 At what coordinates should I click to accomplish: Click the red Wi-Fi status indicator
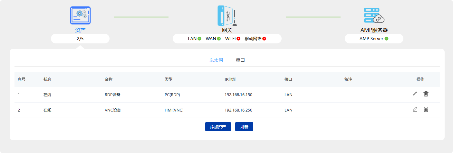[x=238, y=39]
